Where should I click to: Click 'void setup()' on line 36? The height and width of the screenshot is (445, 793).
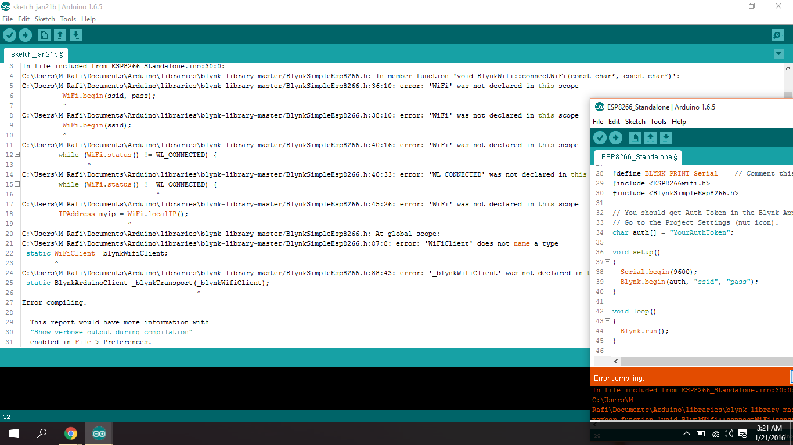click(x=636, y=252)
